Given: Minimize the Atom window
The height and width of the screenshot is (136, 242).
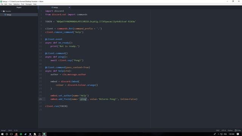Looking at the screenshot, I should [227, 2].
